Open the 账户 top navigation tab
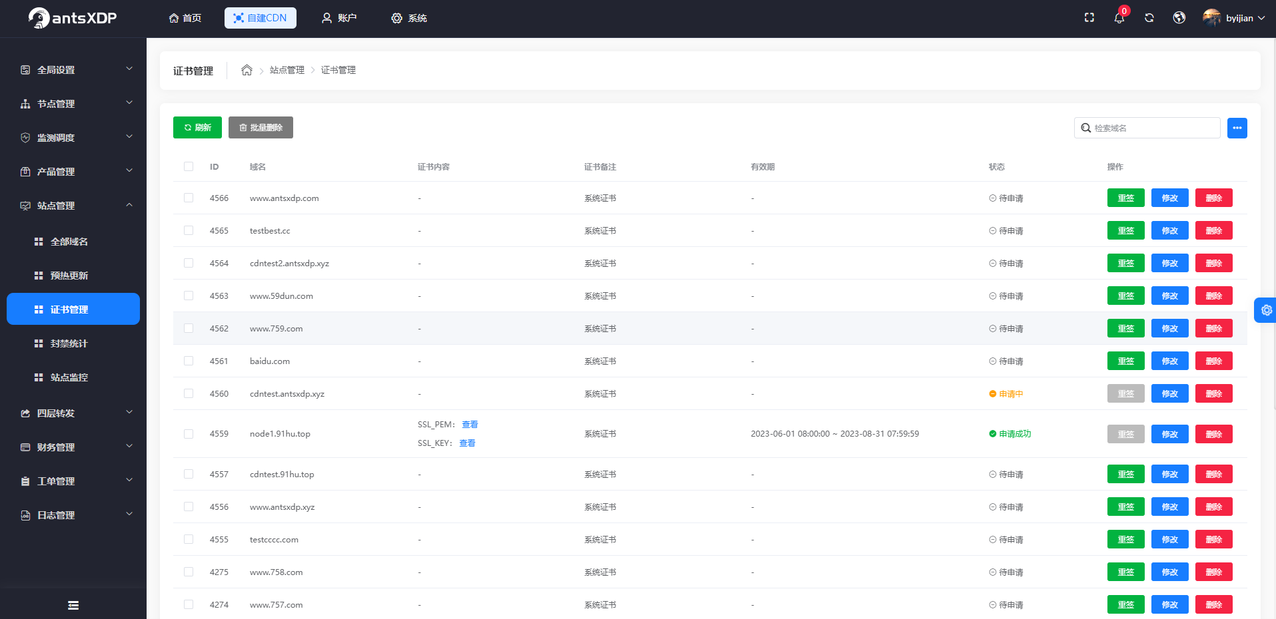The image size is (1276, 619). (339, 18)
